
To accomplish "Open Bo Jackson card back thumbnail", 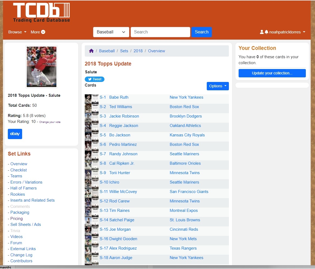I will point(95,137).
